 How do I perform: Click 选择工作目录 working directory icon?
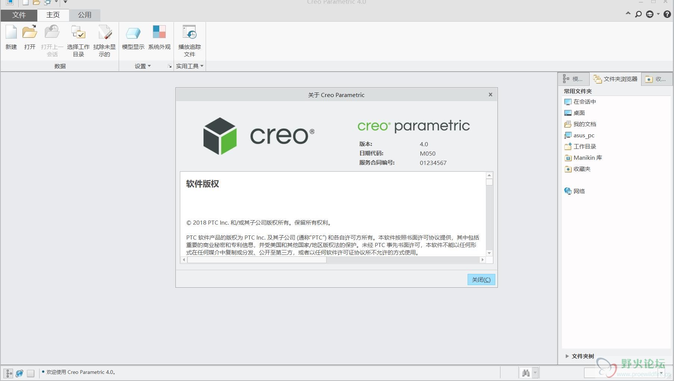pos(78,32)
